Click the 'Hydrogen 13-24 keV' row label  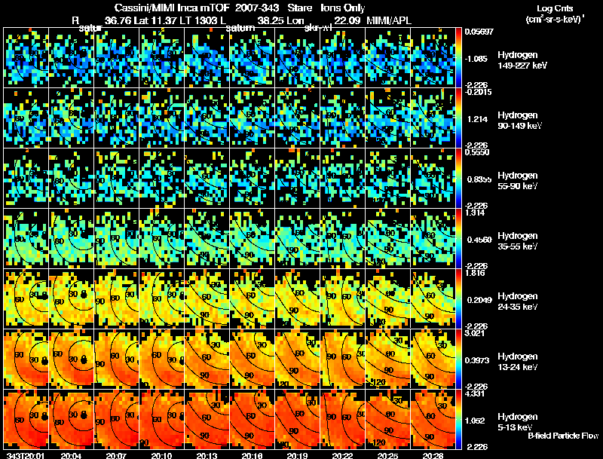click(518, 362)
